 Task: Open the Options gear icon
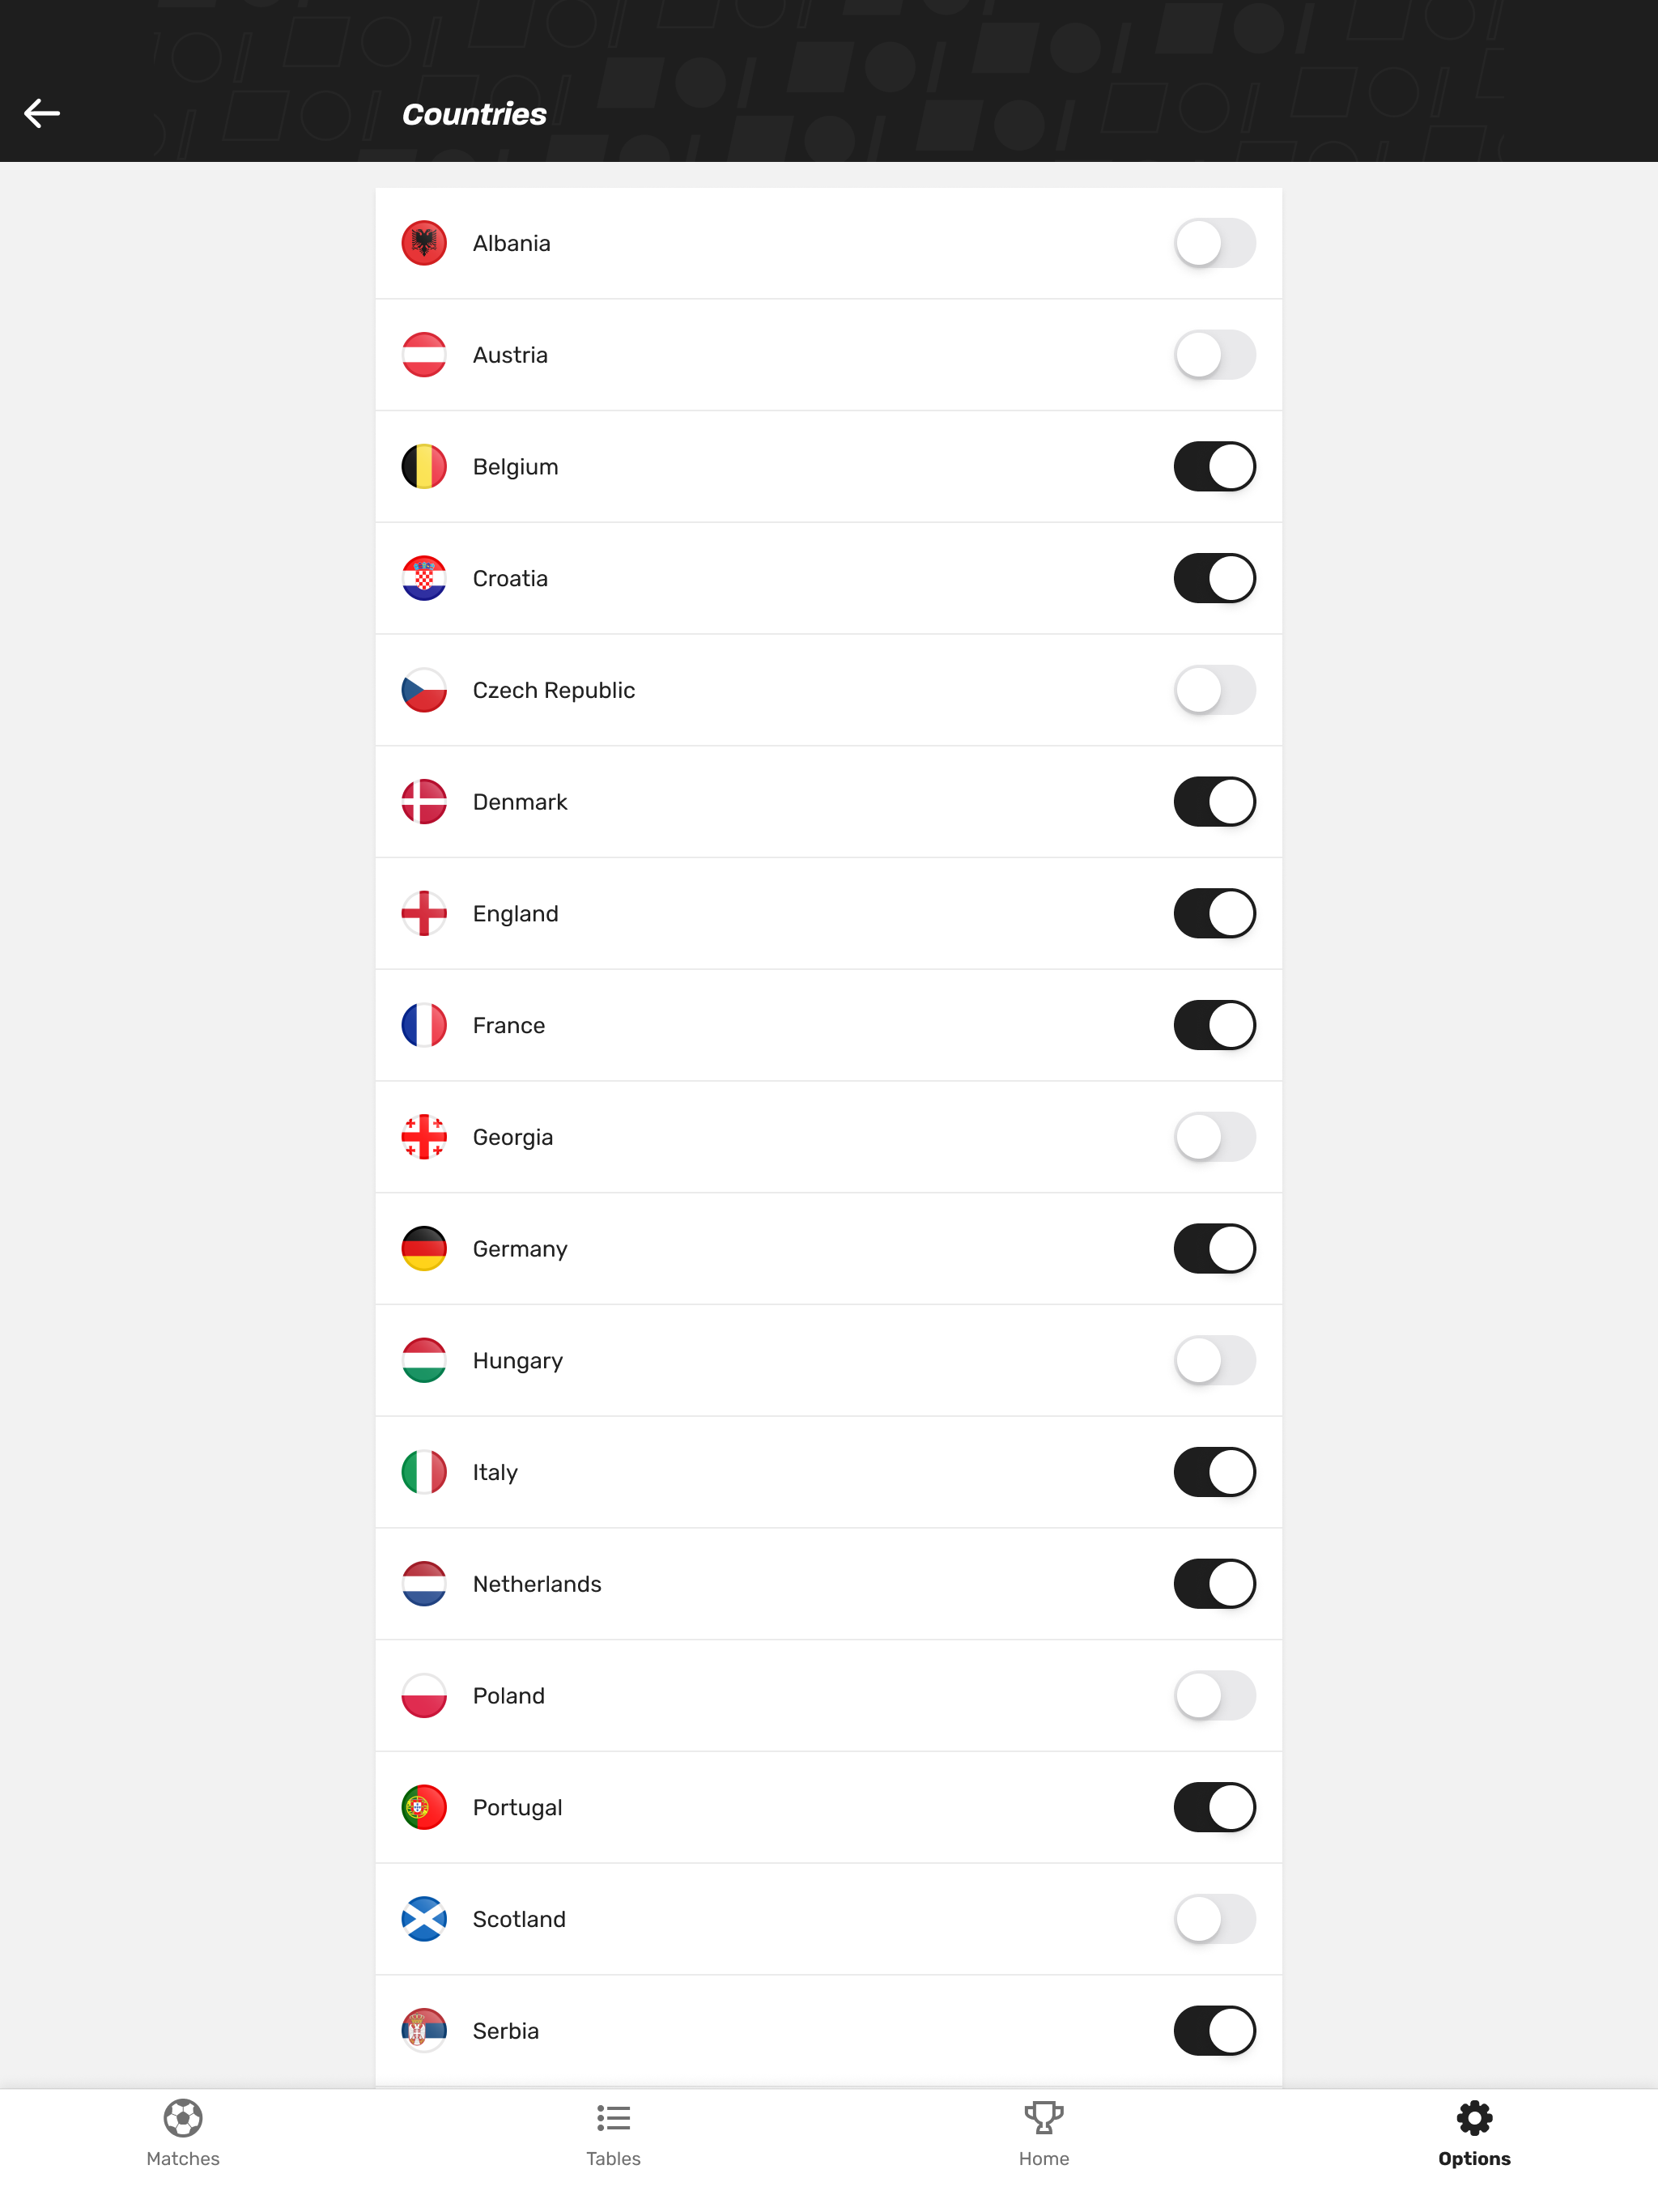click(1473, 2119)
